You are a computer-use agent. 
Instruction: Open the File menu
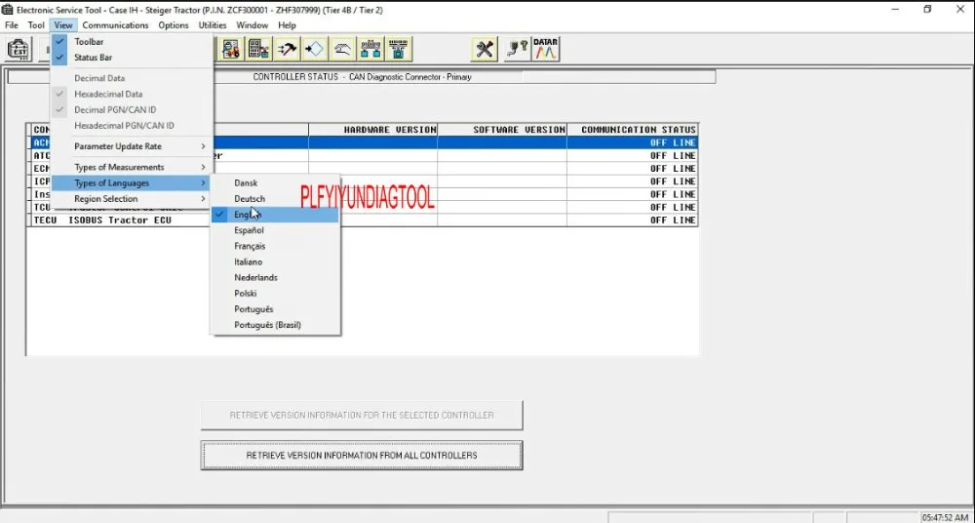tap(11, 25)
